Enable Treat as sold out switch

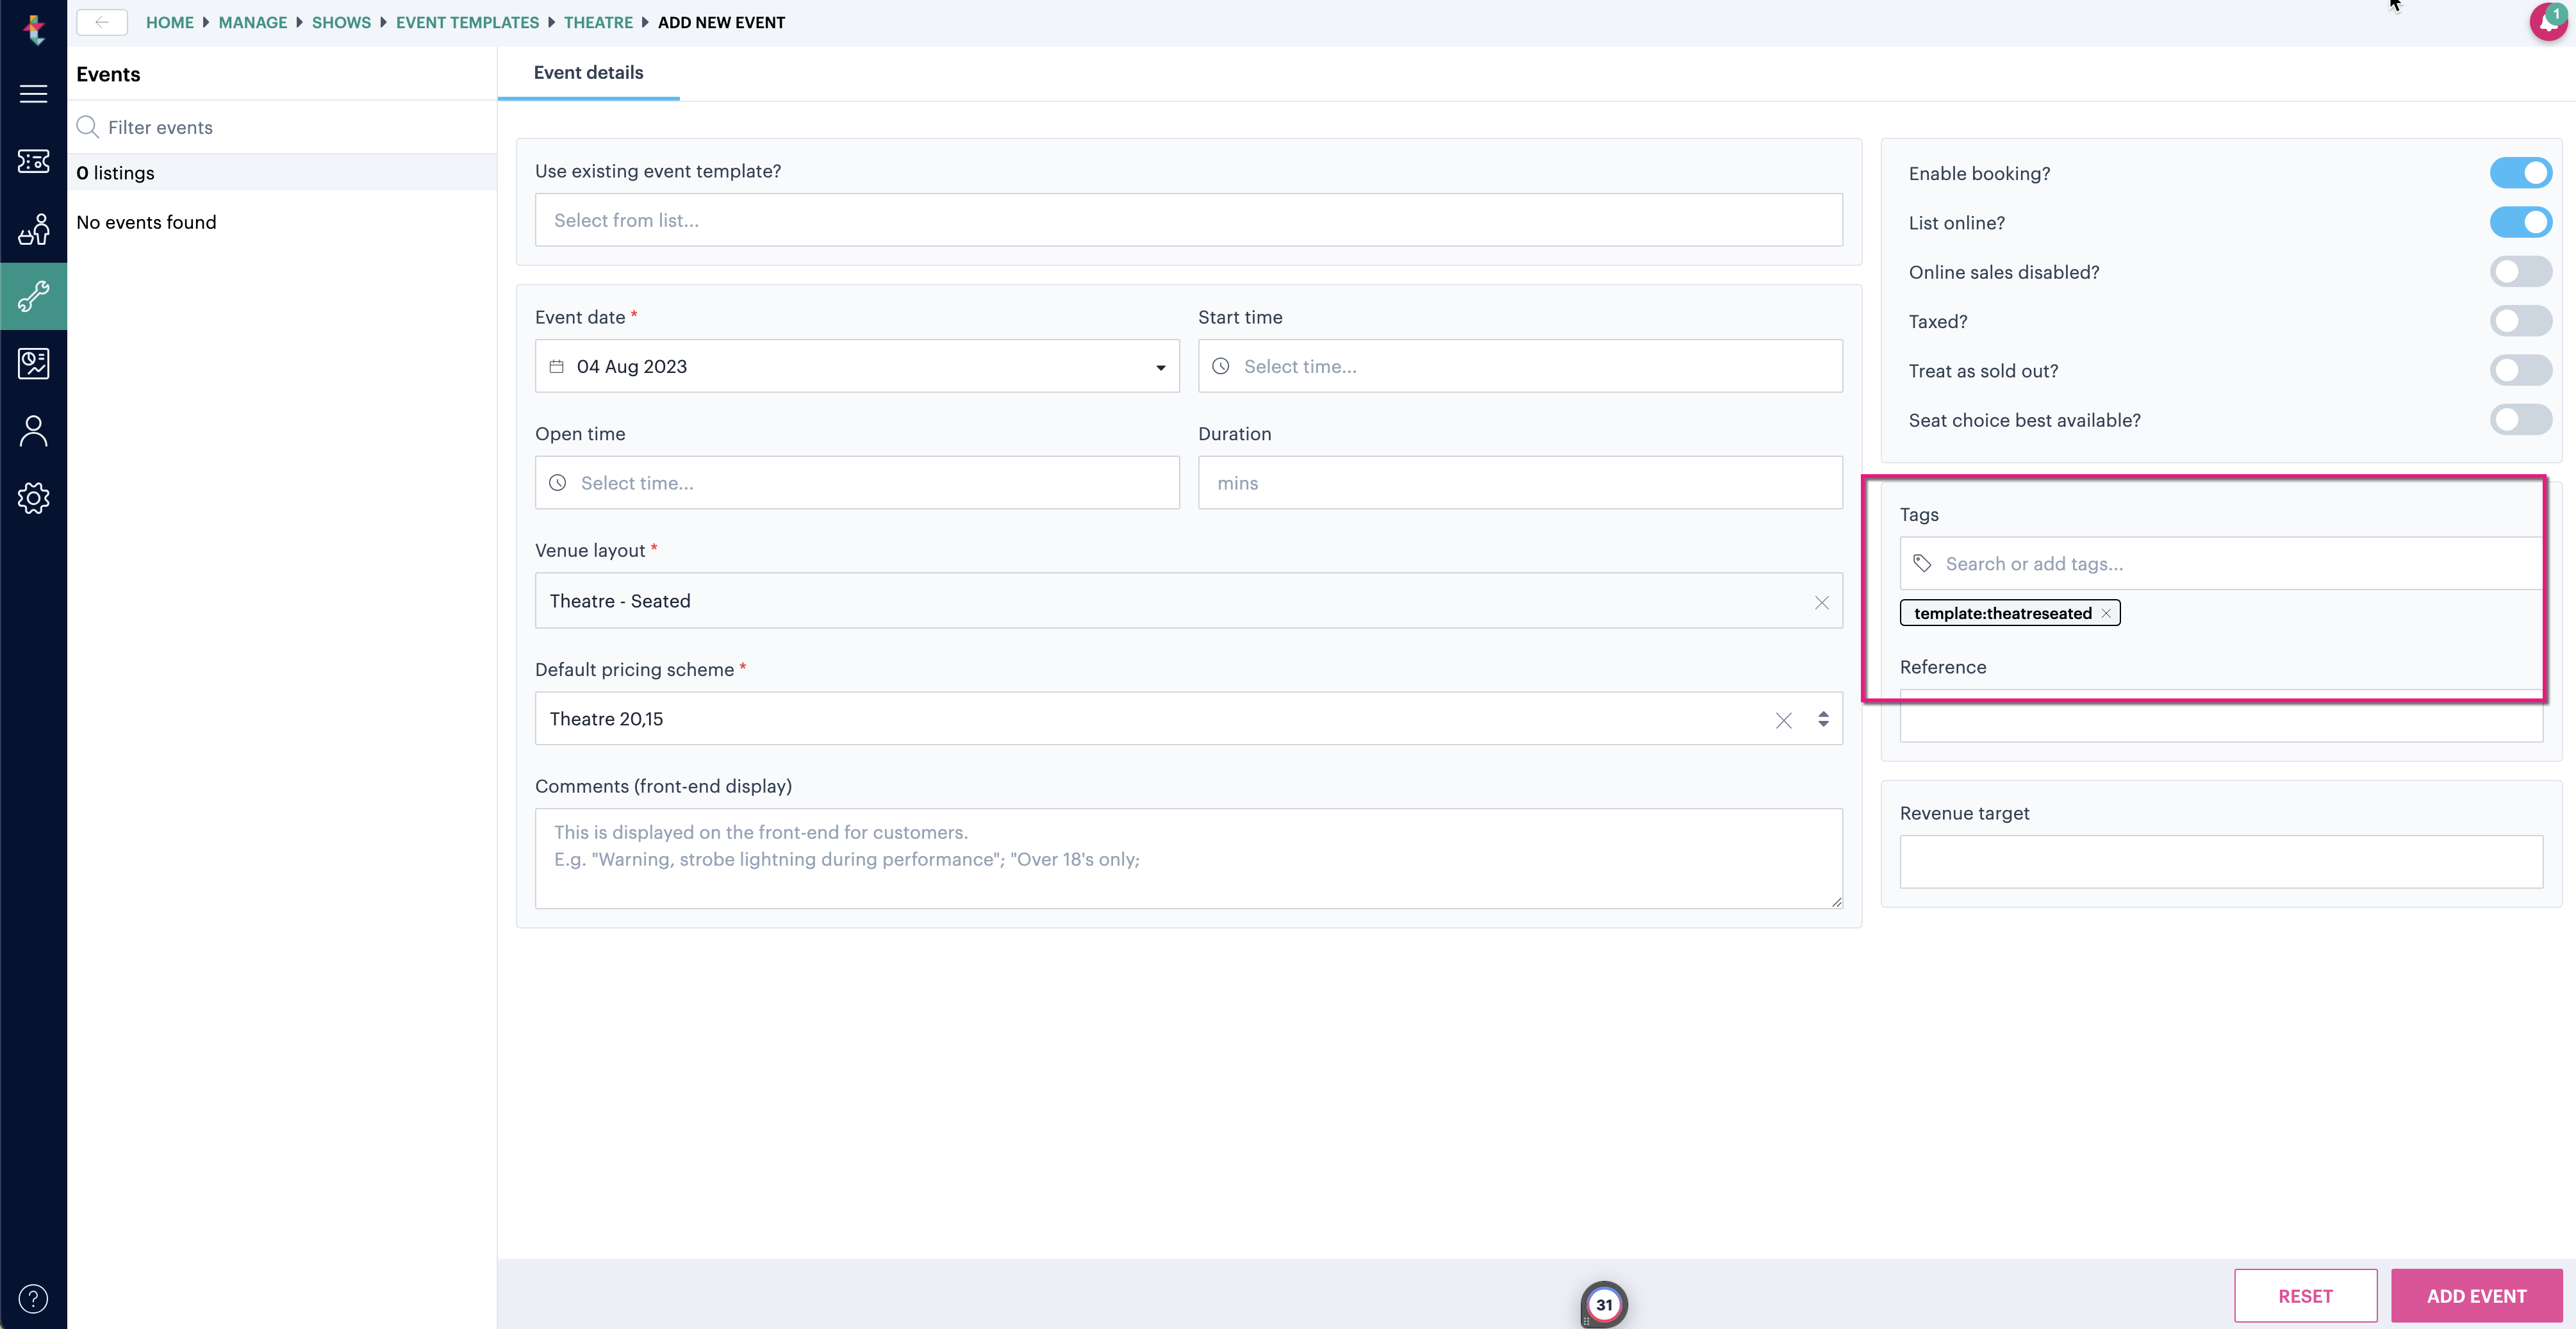2521,370
